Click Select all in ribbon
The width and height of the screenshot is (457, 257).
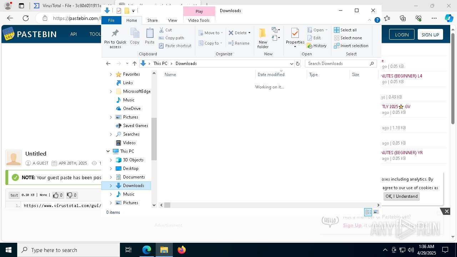[x=345, y=30]
